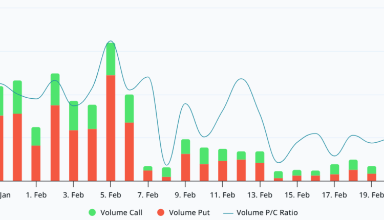
Task: Click the short bar at 7. Feb
Action: tap(148, 174)
